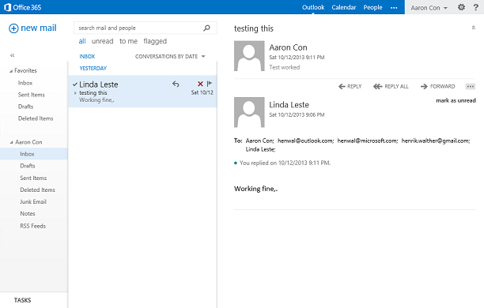Image resolution: width=484 pixels, height=308 pixels.
Task: Collapse the folder pane with double chevron
Action: point(13,55)
